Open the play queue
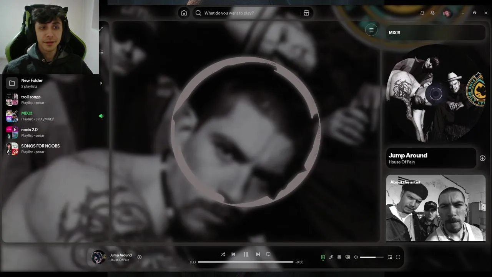Viewport: 492px width, 277px height. pos(339,257)
